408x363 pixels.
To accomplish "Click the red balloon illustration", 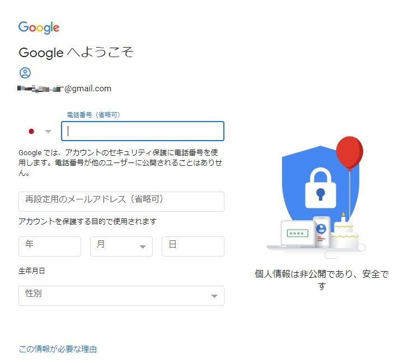I will coord(349,153).
